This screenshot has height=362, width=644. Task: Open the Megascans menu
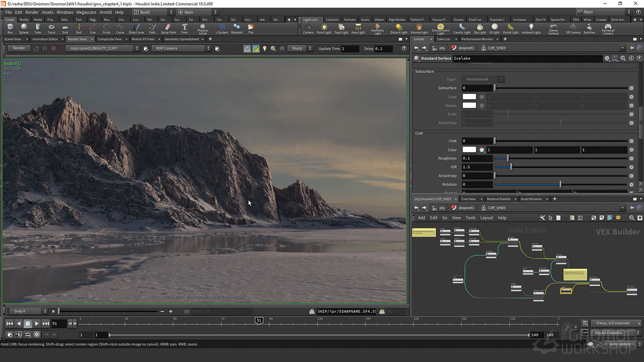coord(86,12)
